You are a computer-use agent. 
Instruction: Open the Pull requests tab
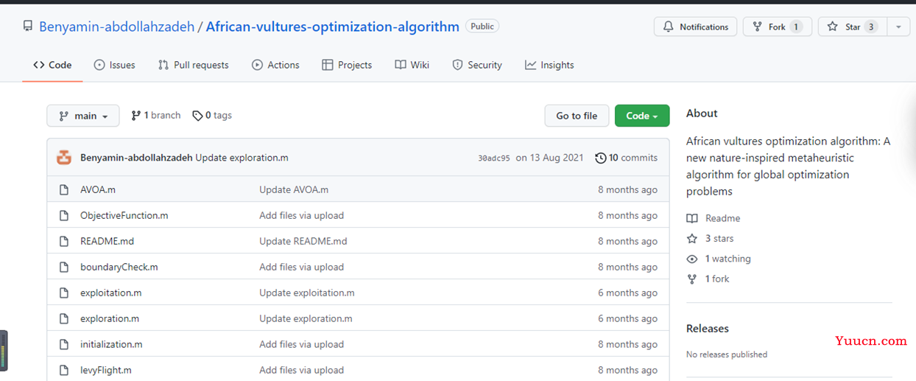coord(194,65)
